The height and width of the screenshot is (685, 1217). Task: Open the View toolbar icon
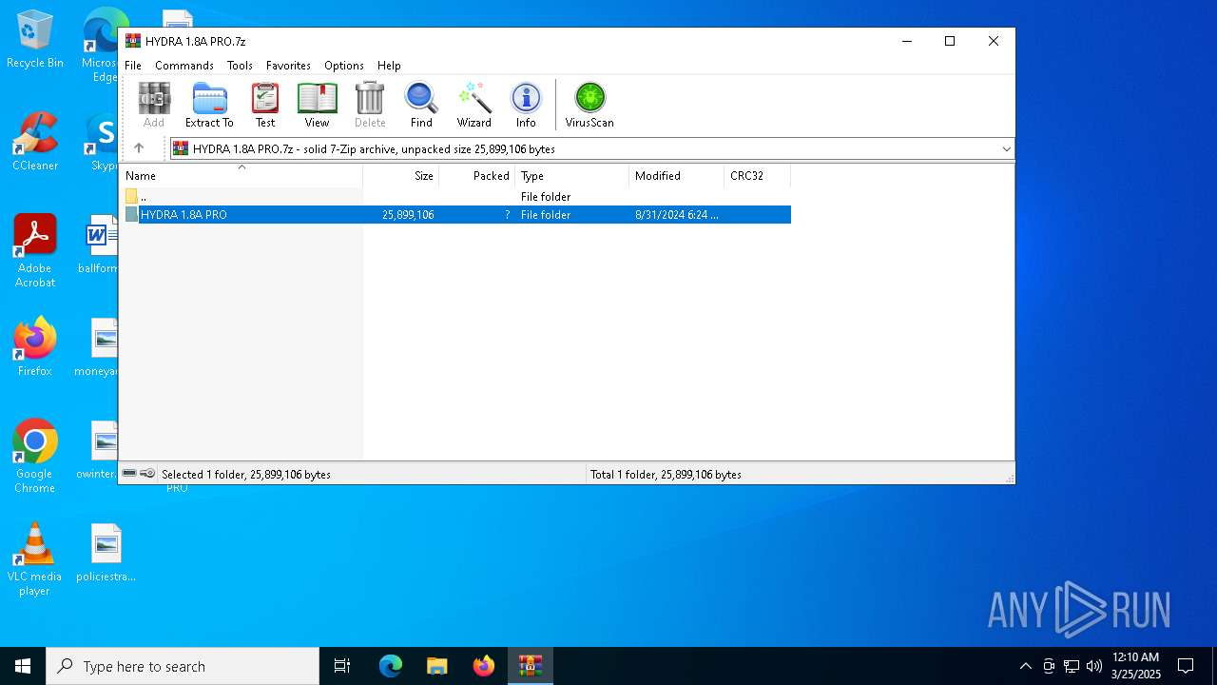coord(317,105)
